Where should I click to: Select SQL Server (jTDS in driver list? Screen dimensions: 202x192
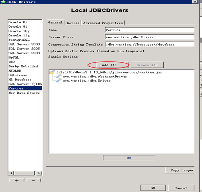coord(25,84)
